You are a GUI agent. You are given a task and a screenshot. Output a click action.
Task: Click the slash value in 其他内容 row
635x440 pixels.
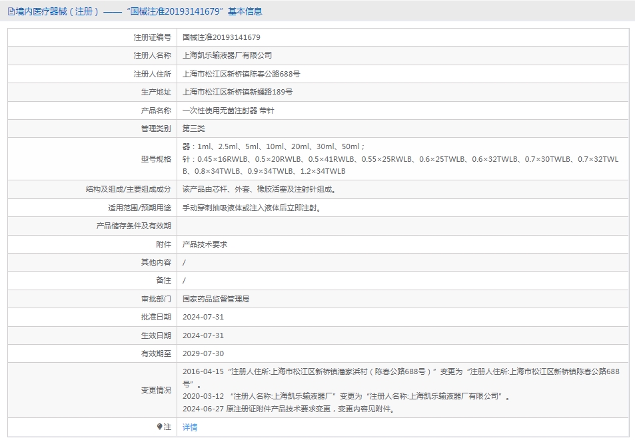(x=185, y=262)
